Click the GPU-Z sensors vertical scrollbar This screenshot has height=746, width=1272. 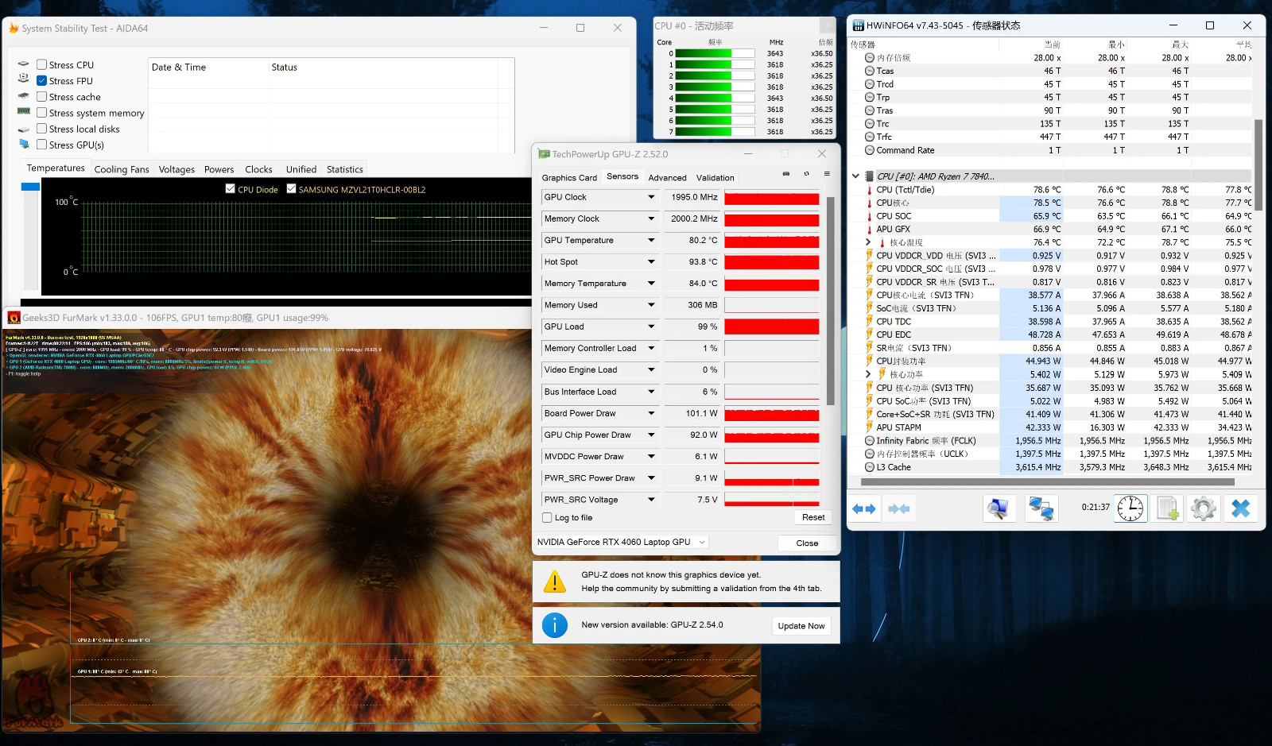click(x=831, y=302)
